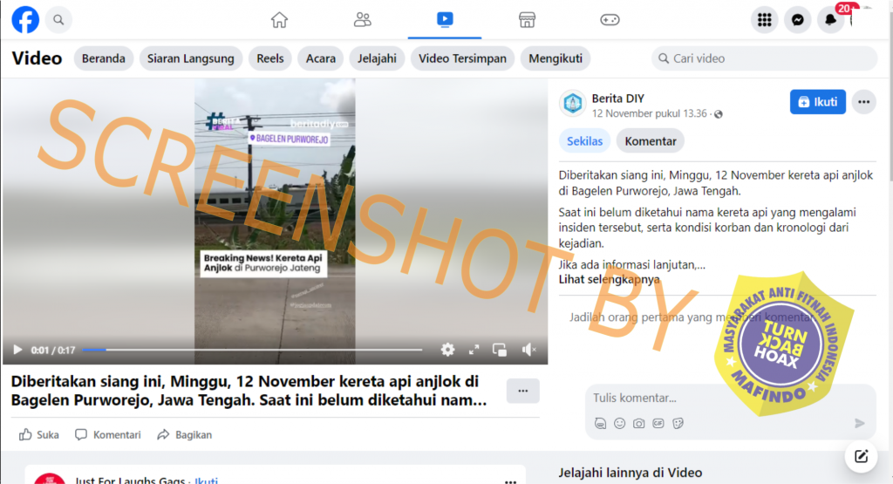Toggle picture-in-picture mini player for video

tap(500, 350)
